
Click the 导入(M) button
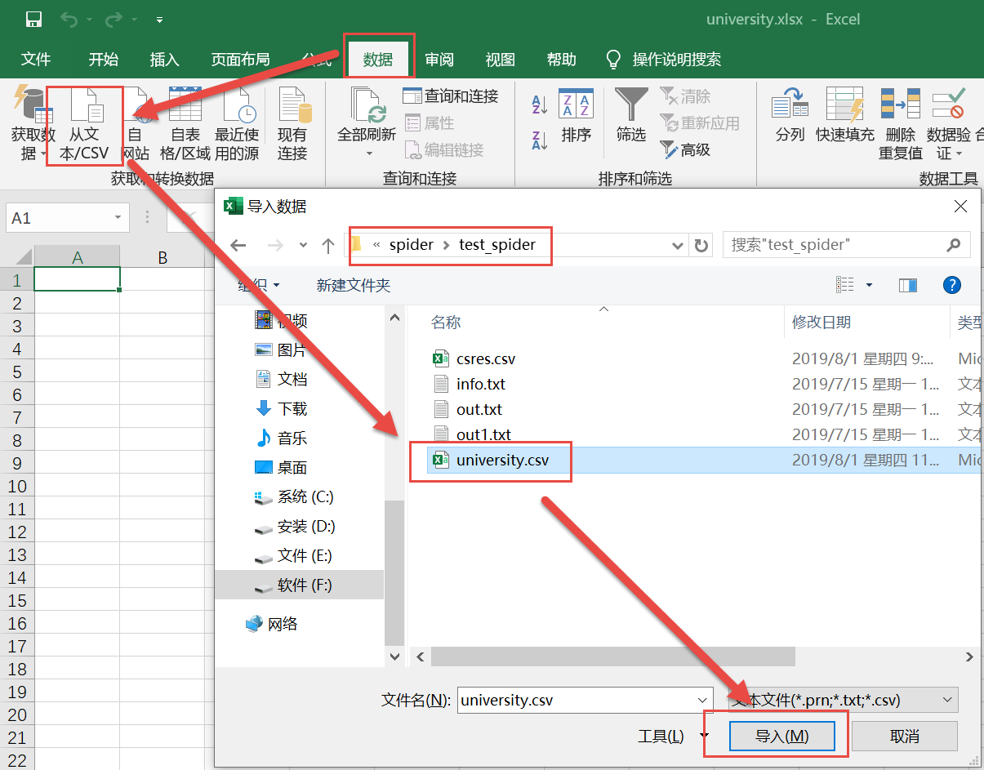[x=782, y=736]
